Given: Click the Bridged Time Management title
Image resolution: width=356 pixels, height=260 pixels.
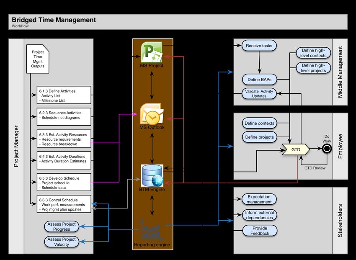Looking at the screenshot, I should click(x=54, y=20).
